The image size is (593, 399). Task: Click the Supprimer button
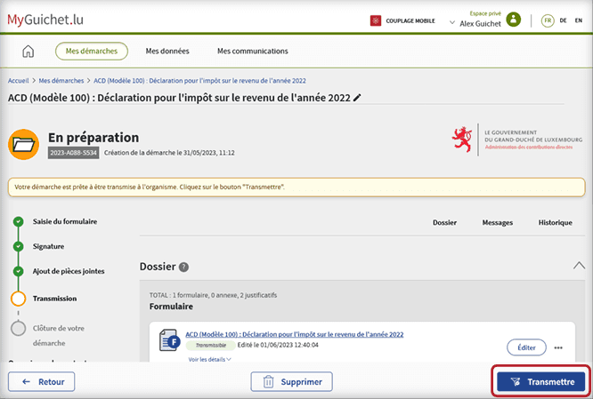click(291, 382)
